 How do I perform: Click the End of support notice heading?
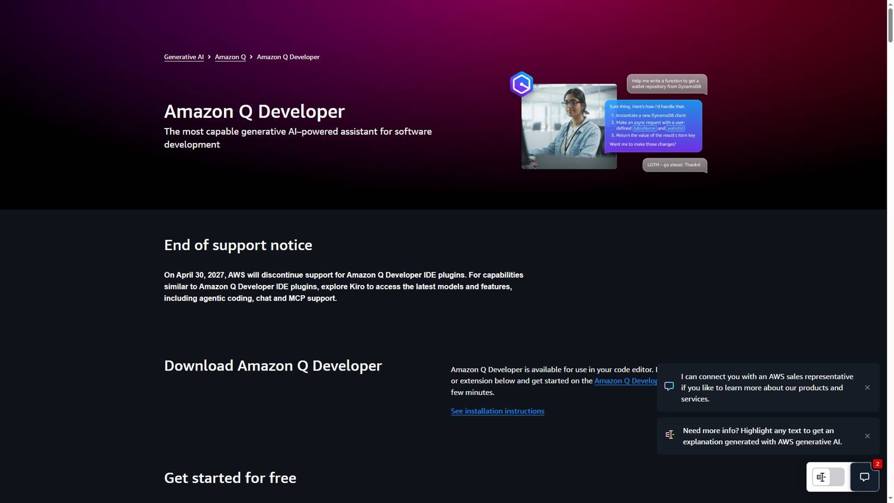pos(238,245)
